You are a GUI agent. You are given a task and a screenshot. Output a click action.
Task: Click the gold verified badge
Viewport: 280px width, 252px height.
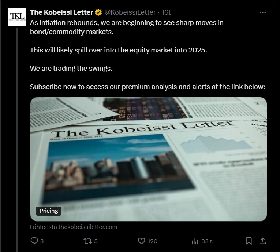coord(98,12)
